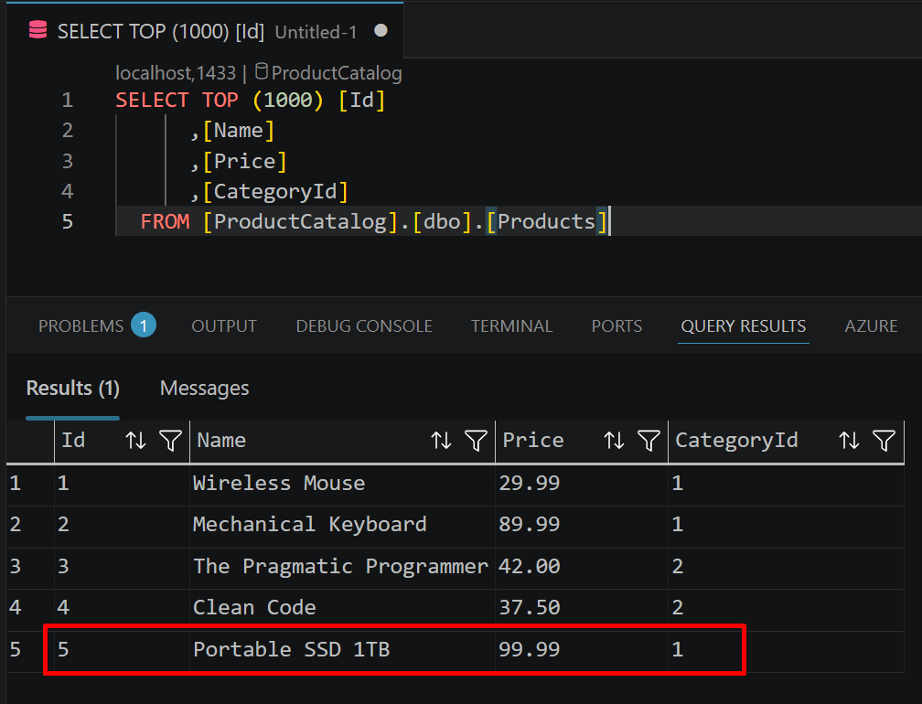Switch to the TERMINAL tab
This screenshot has width=922, height=704.
point(511,326)
